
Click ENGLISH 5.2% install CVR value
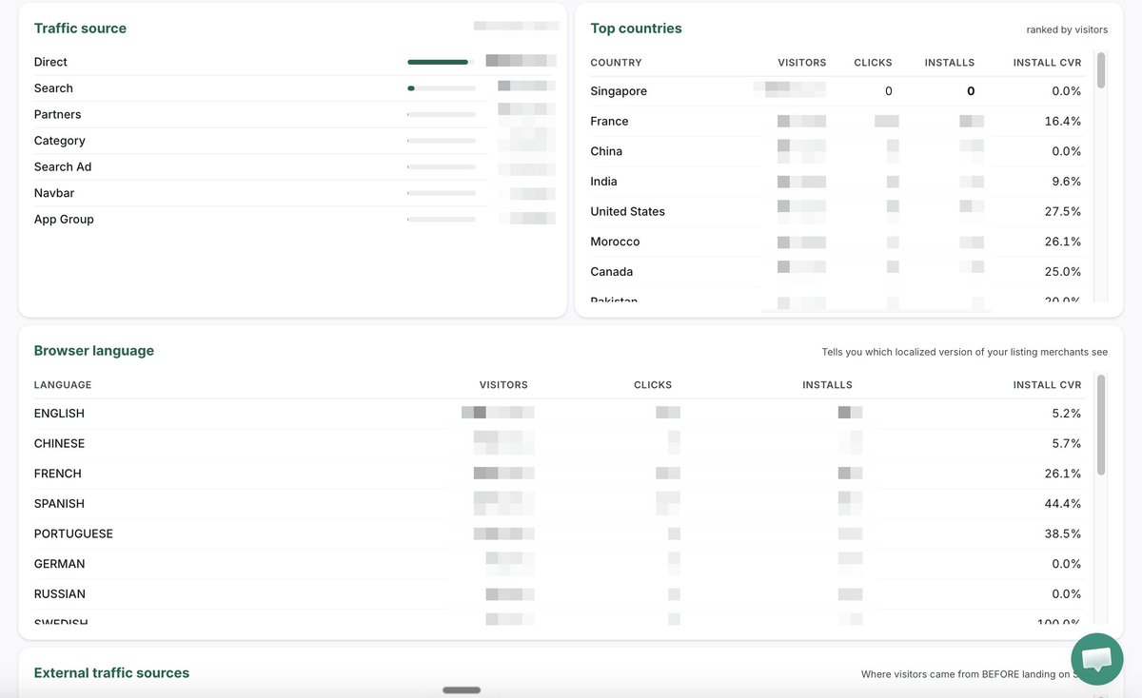point(1067,414)
